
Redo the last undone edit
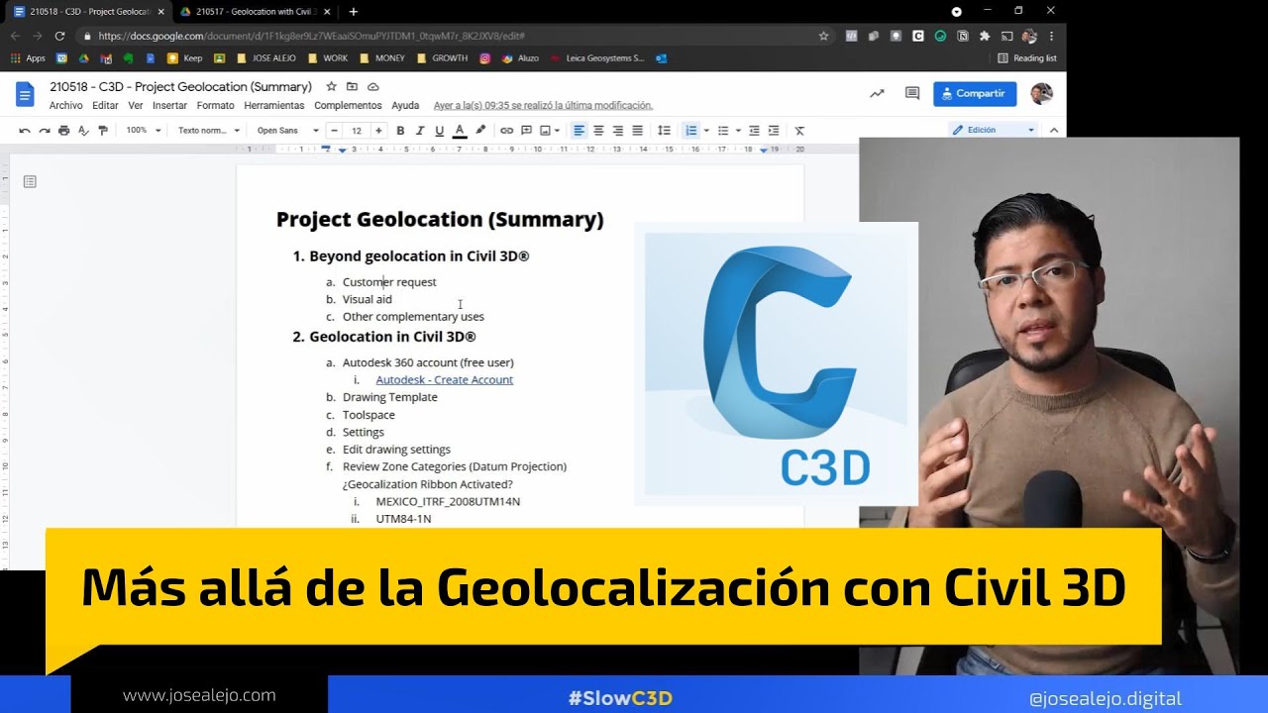pyautogui.click(x=45, y=131)
